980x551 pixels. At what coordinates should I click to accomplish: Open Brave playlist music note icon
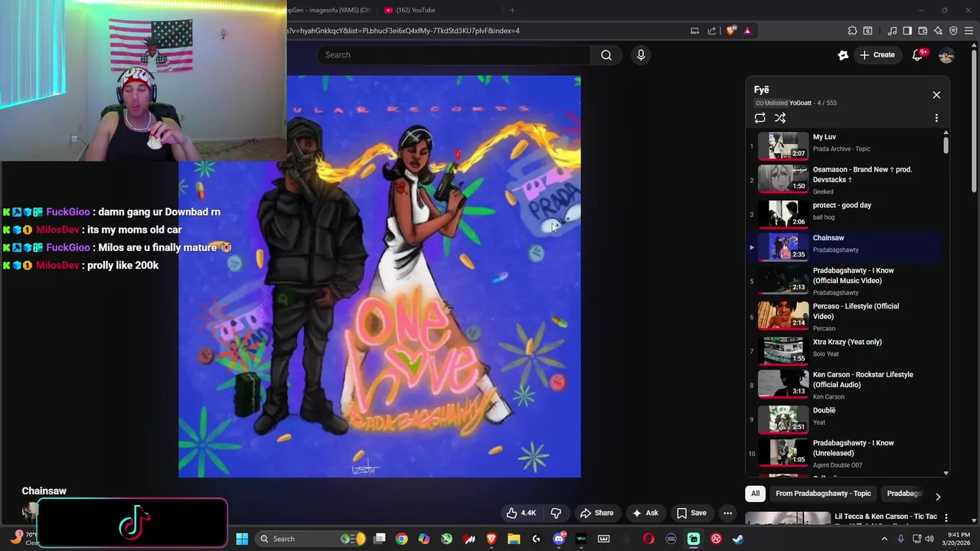[x=892, y=31]
